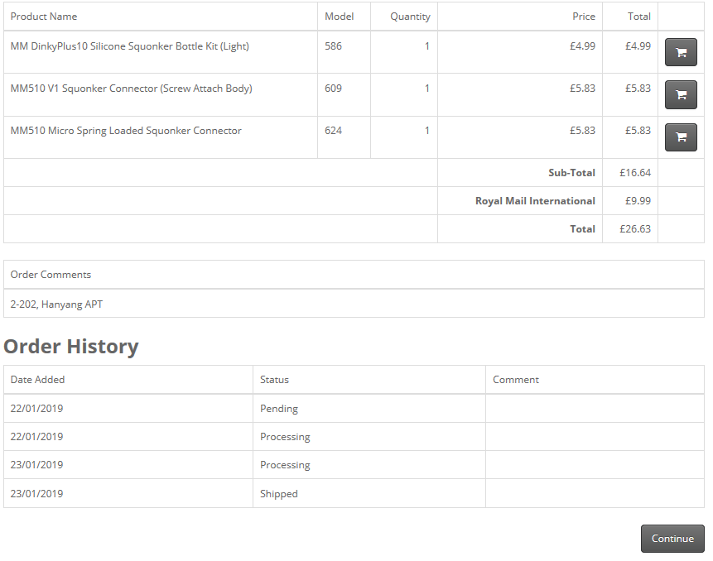Click the Order History heading
The width and height of the screenshot is (713, 561).
[x=71, y=347]
